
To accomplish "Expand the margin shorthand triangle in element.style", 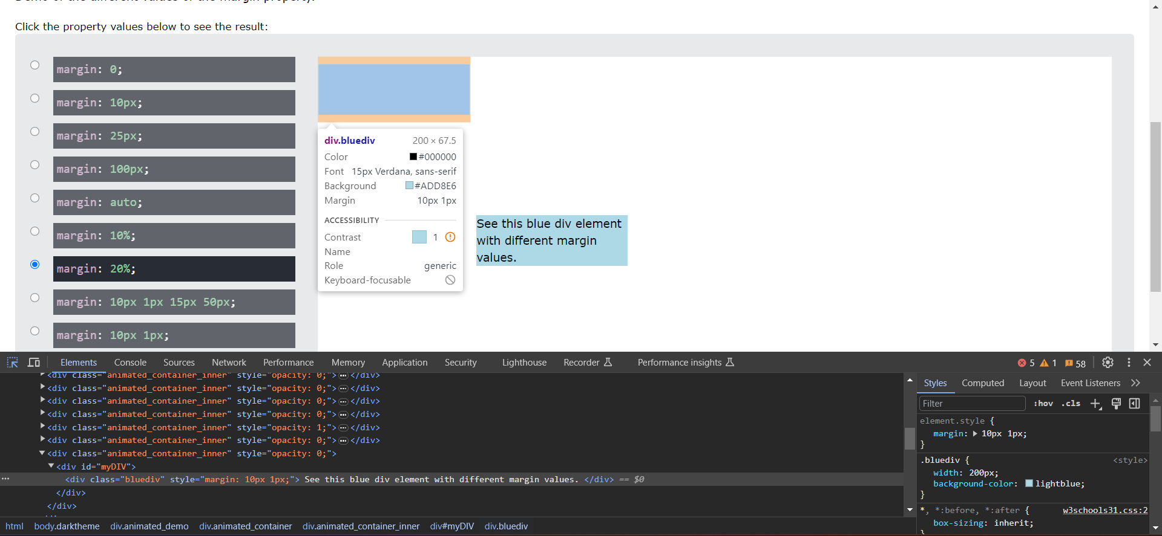I will click(975, 434).
